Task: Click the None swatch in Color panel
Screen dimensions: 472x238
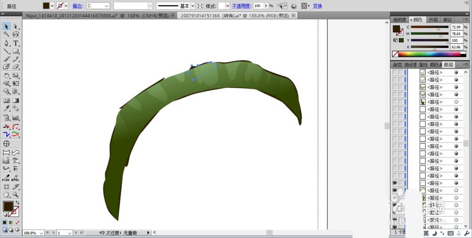Action: pyautogui.click(x=395, y=54)
